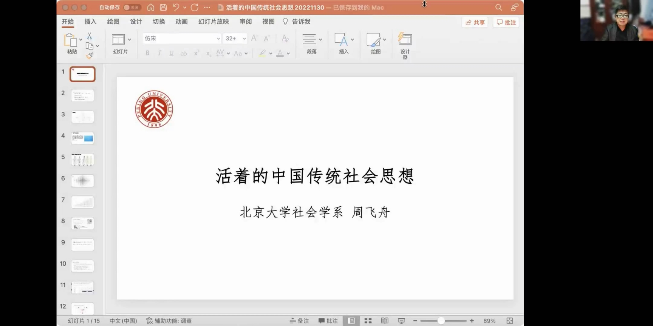Toggle the AutoSave switch

coord(132,7)
